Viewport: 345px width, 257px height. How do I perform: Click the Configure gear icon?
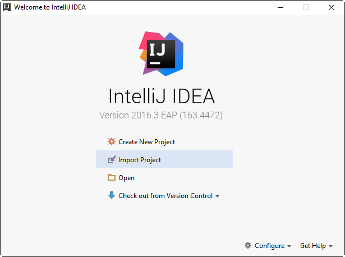click(x=248, y=246)
